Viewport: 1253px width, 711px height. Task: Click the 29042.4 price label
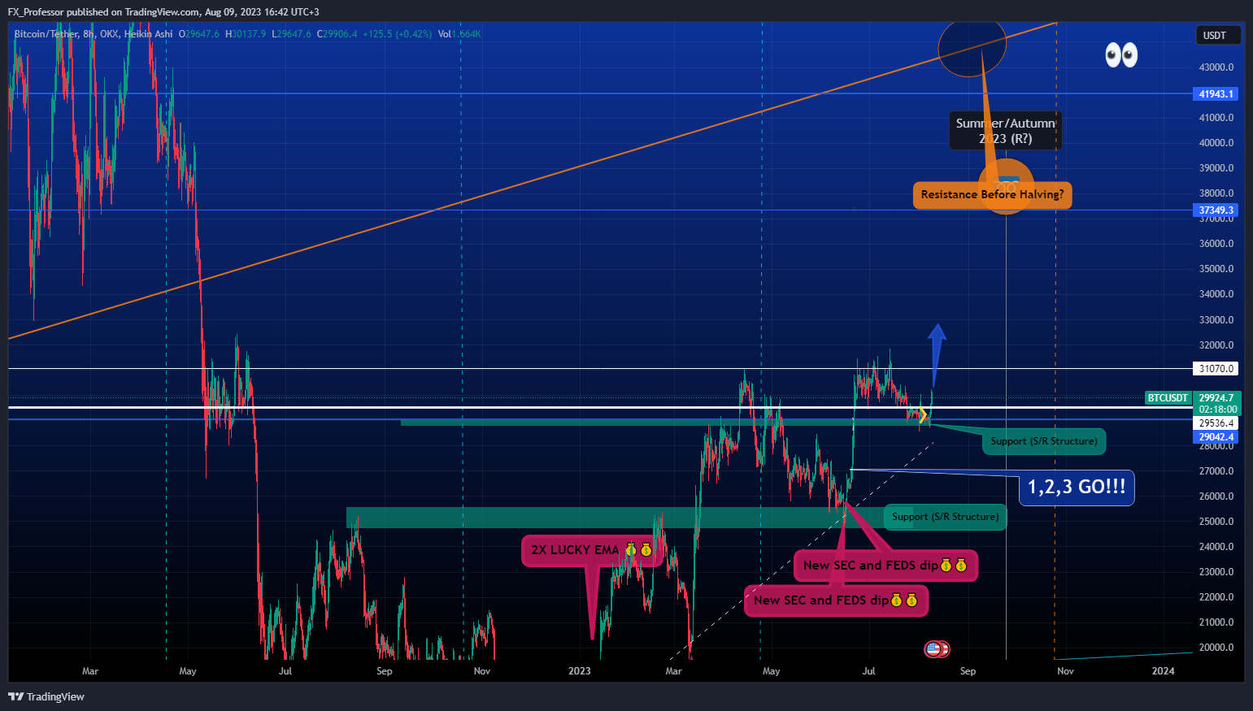1216,437
